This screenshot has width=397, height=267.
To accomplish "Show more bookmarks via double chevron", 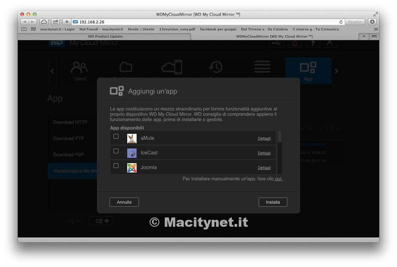I will [x=376, y=29].
